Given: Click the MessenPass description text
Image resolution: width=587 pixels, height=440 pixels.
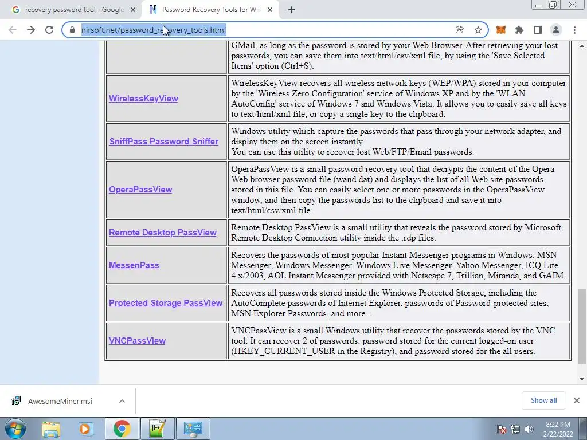Looking at the screenshot, I should click(x=398, y=265).
